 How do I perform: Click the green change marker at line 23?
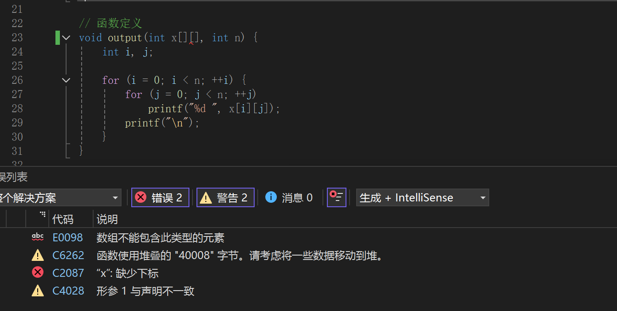pyautogui.click(x=58, y=38)
